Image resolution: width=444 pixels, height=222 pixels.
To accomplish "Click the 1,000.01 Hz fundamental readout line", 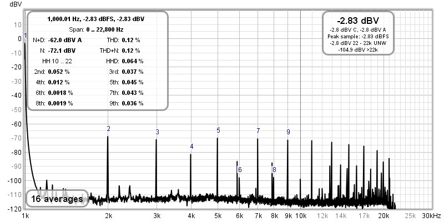I will tap(95, 19).
